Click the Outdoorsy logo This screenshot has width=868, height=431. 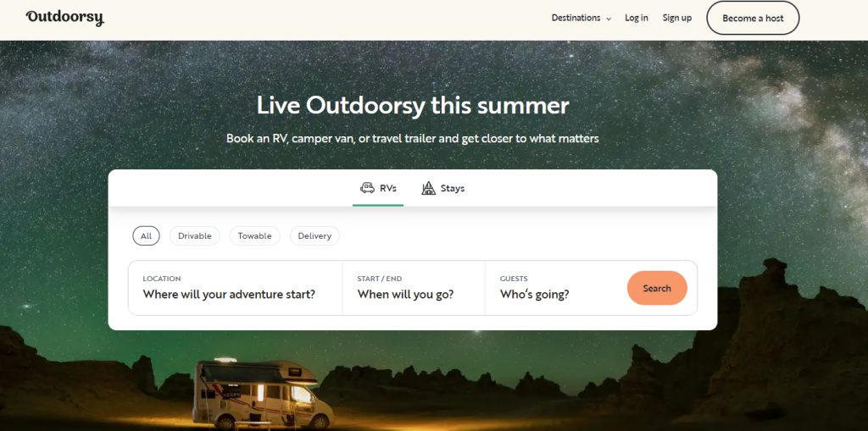pyautogui.click(x=64, y=18)
